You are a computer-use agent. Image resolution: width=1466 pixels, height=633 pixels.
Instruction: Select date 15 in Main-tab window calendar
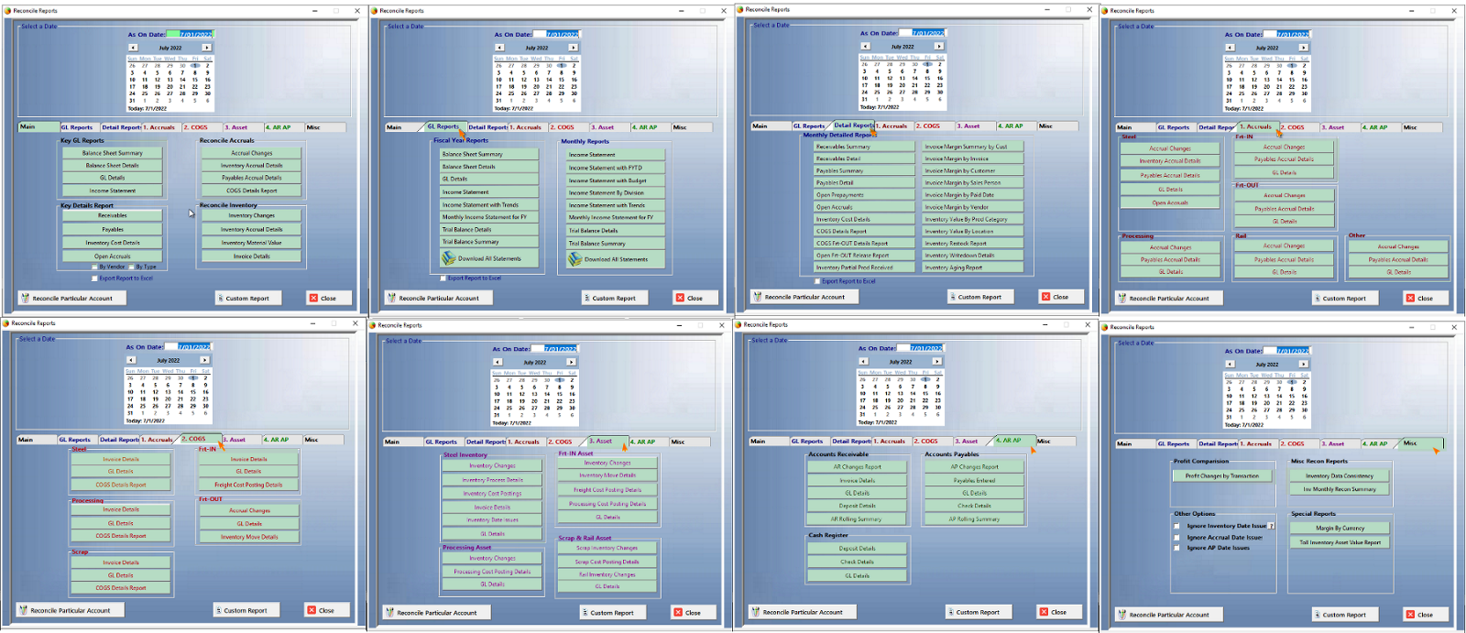coord(195,80)
